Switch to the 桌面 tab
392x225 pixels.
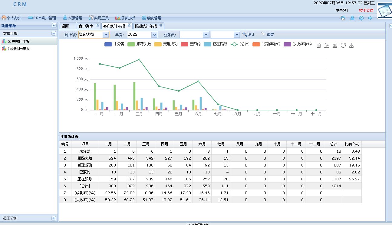[68, 26]
